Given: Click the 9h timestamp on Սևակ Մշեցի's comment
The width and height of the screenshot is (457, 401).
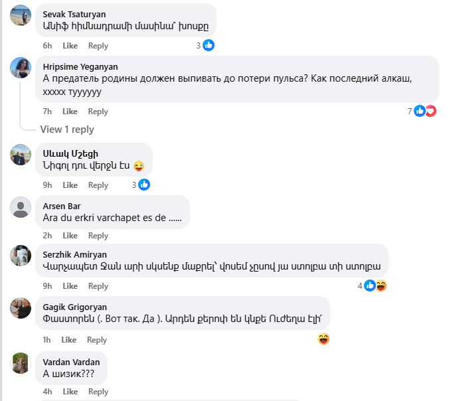Looking at the screenshot, I should [x=47, y=185].
